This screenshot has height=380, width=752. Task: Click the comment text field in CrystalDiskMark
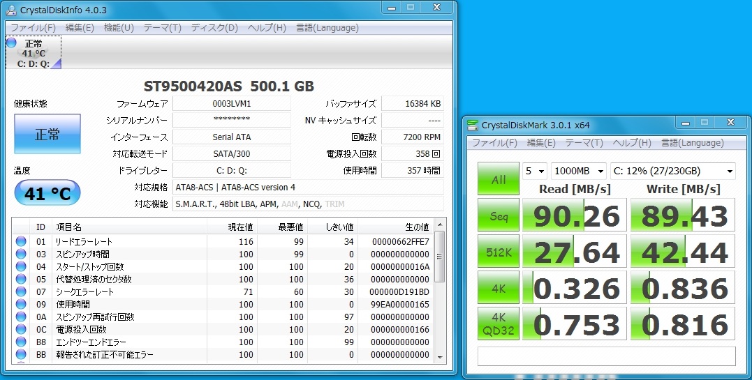pos(606,356)
